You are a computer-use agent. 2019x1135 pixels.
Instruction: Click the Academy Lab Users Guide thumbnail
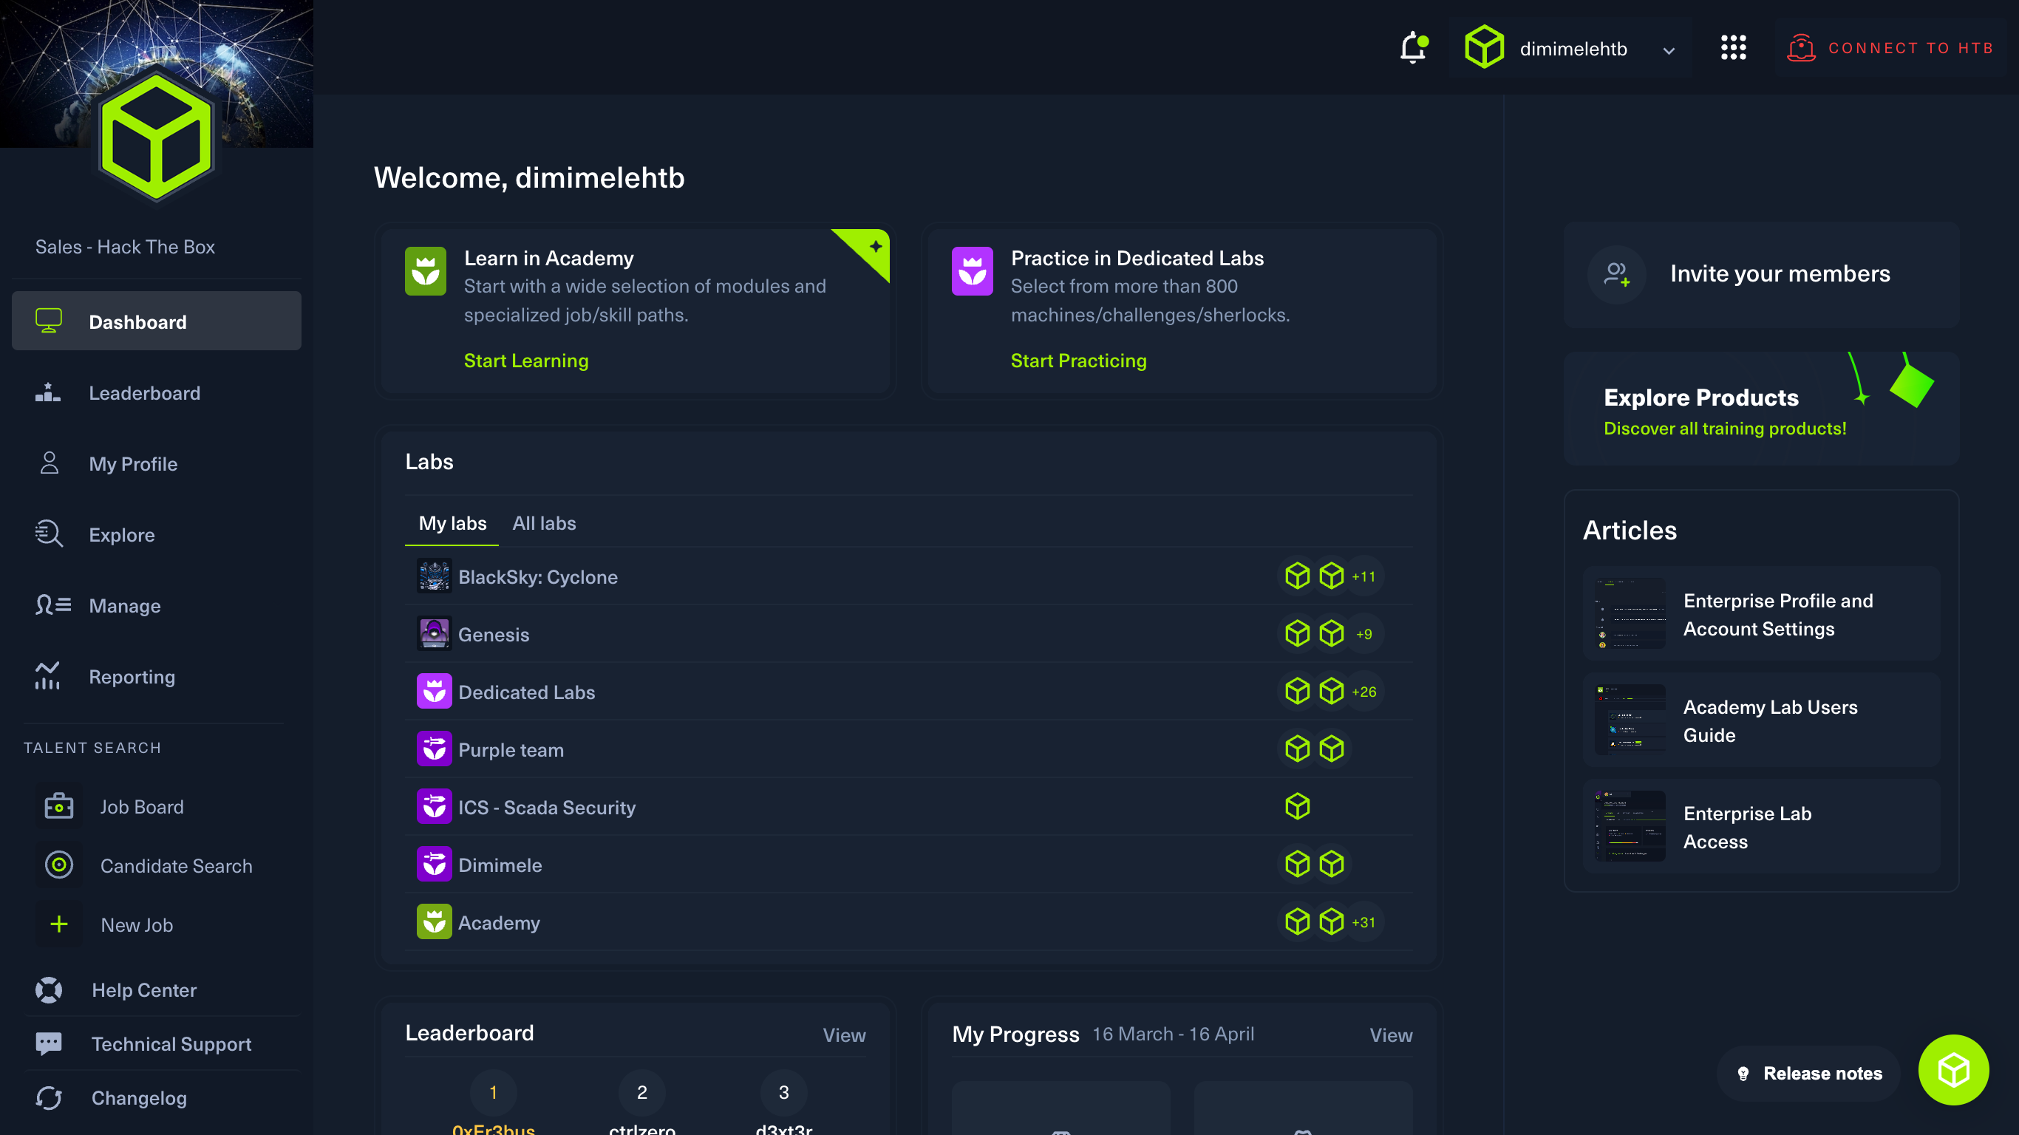(x=1630, y=720)
